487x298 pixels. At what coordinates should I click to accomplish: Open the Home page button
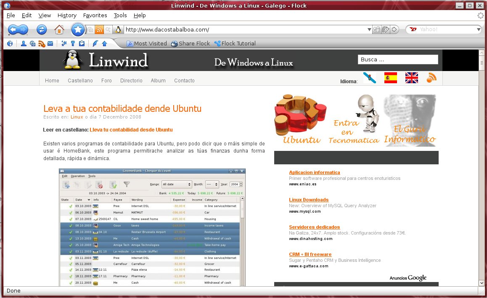coord(59,30)
